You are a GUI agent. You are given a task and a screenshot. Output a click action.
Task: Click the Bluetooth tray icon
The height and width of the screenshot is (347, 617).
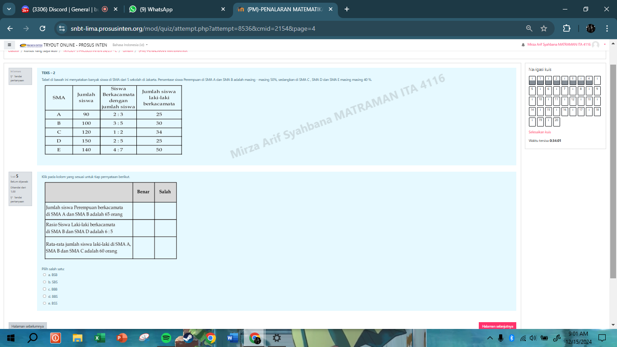512,338
